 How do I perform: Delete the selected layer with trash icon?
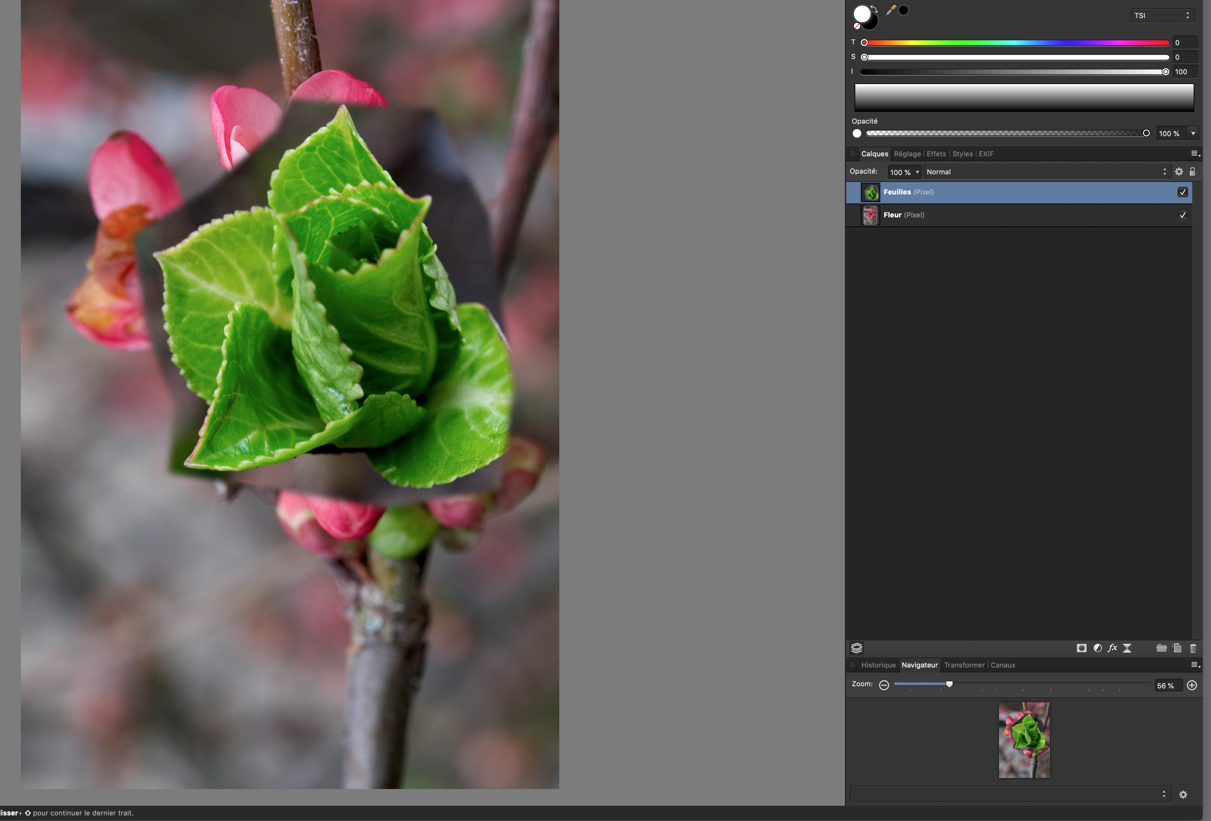point(1193,648)
